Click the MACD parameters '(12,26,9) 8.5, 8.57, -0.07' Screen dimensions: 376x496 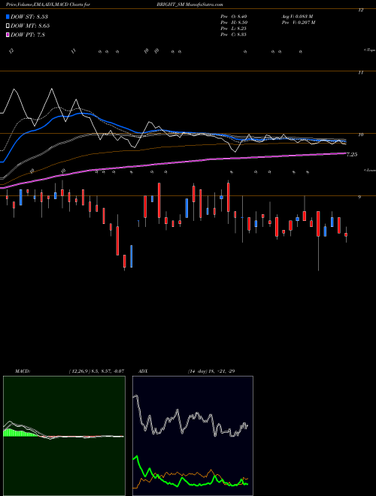(x=96, y=371)
